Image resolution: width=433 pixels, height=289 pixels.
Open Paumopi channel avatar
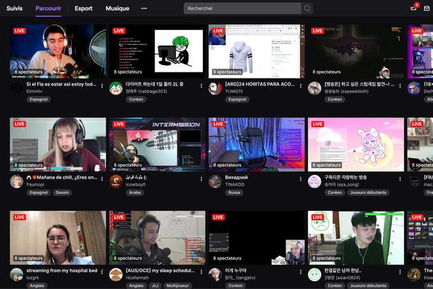(x=16, y=181)
